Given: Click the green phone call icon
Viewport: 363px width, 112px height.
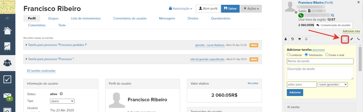Looking at the screenshot, I should point(301,15).
